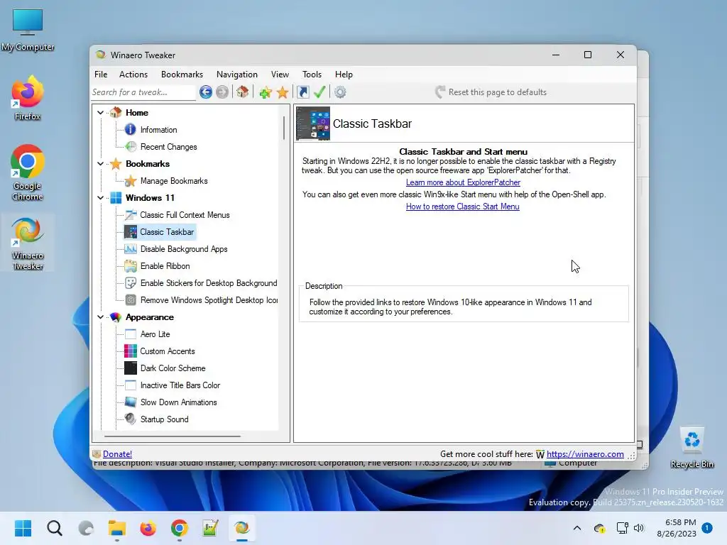Image resolution: width=727 pixels, height=545 pixels.
Task: Open taskbar Search magnifier
Action: pos(54,528)
